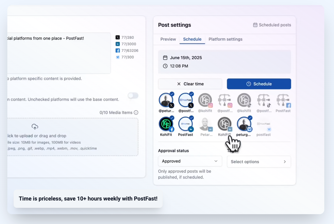334x224 pixels.
Task: Click the Scheduled posts calendar icon
Action: (255, 25)
